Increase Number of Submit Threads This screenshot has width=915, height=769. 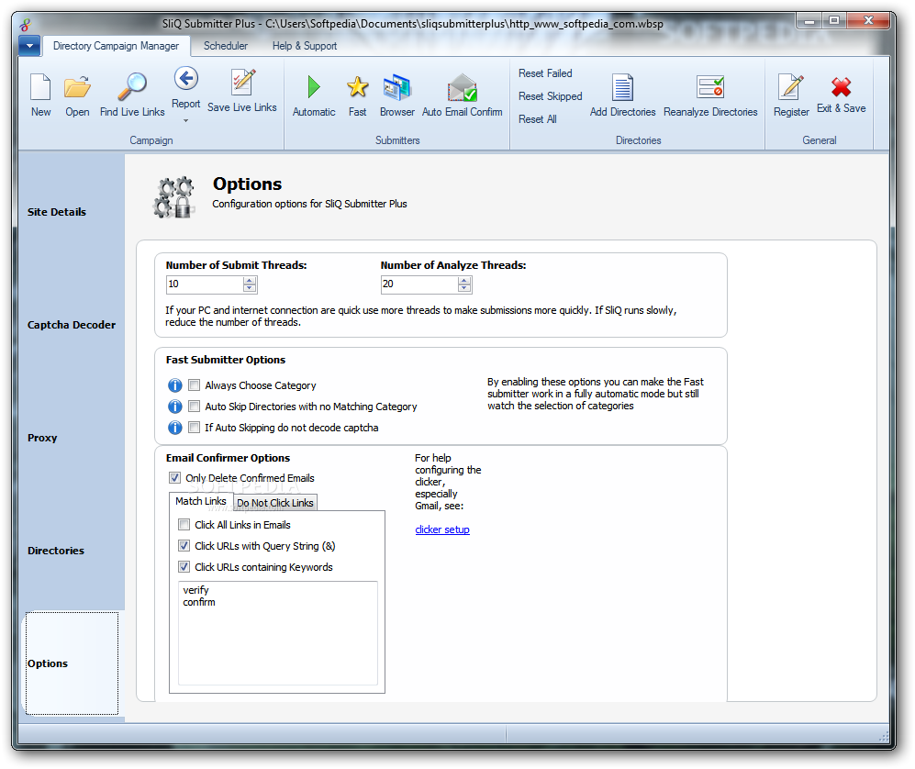pos(250,281)
